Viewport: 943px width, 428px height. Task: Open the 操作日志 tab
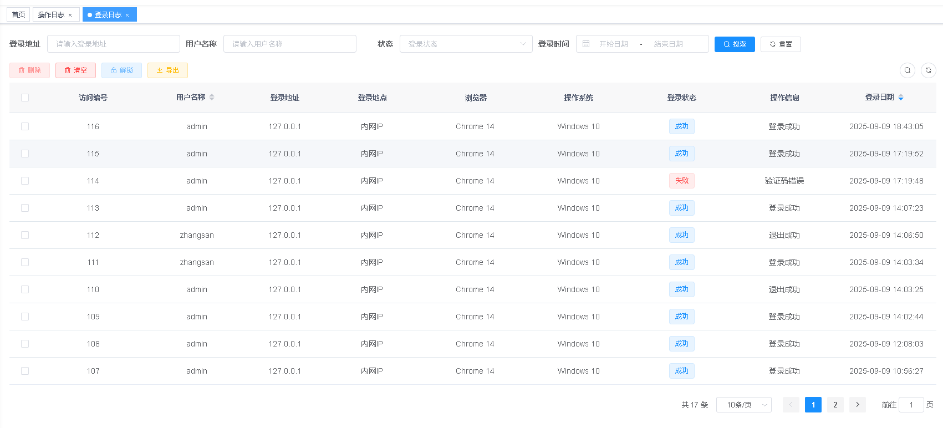51,14
